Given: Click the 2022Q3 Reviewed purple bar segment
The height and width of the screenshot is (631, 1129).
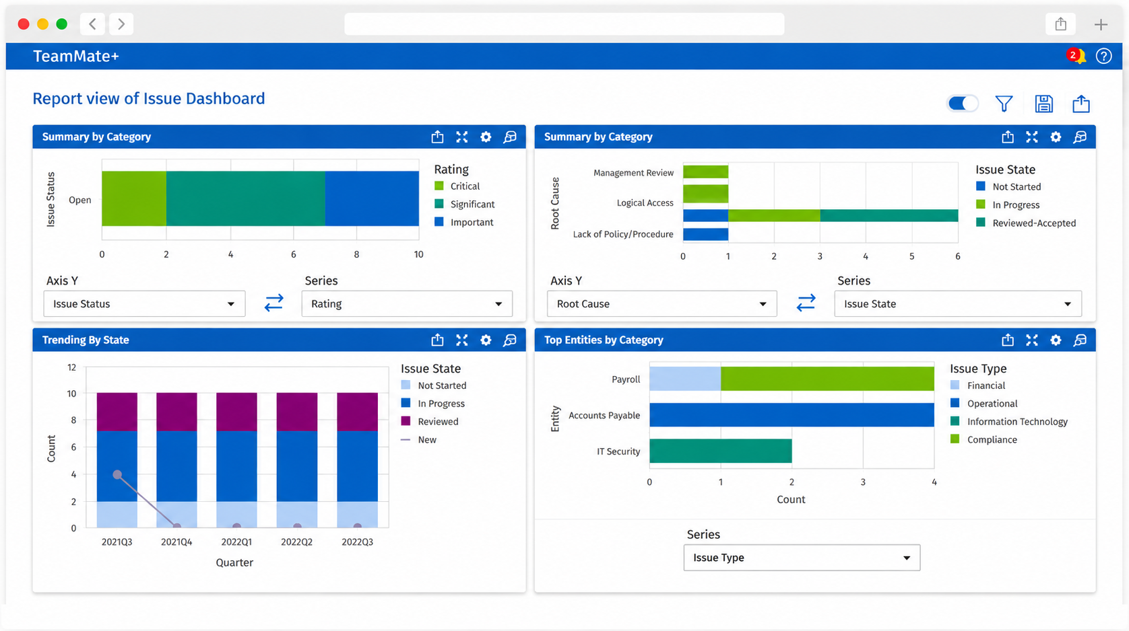Looking at the screenshot, I should click(357, 412).
